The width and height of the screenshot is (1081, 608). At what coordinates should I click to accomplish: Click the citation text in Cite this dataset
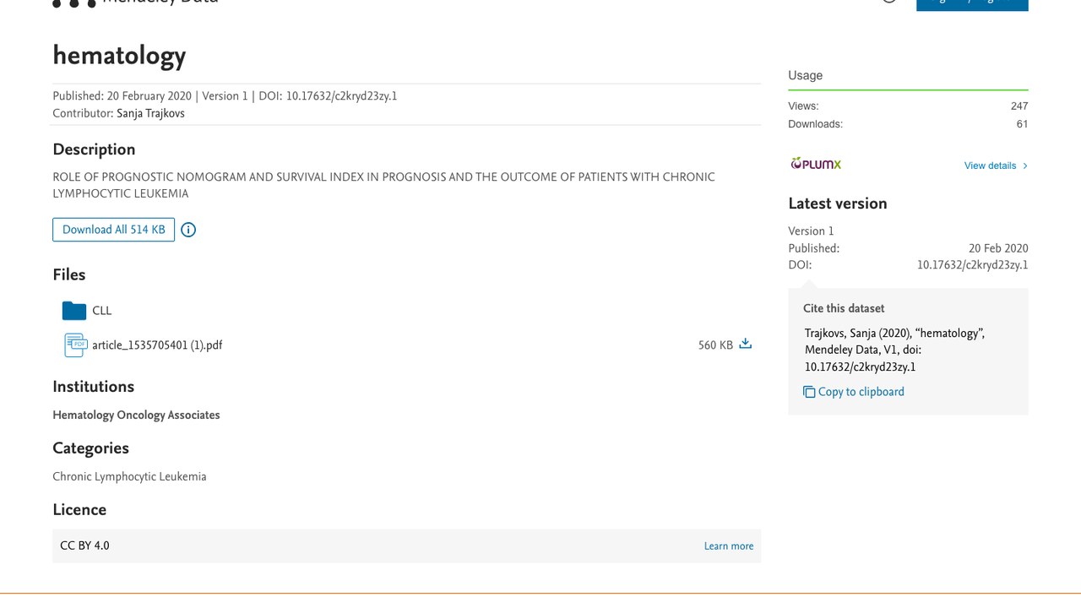point(894,350)
